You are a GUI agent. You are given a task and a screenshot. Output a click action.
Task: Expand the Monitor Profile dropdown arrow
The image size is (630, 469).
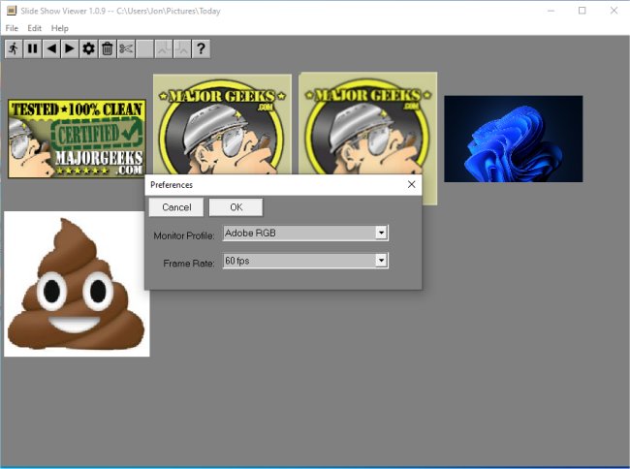pyautogui.click(x=381, y=233)
